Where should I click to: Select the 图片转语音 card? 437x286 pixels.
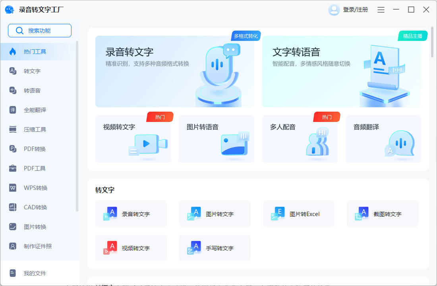[217, 139]
